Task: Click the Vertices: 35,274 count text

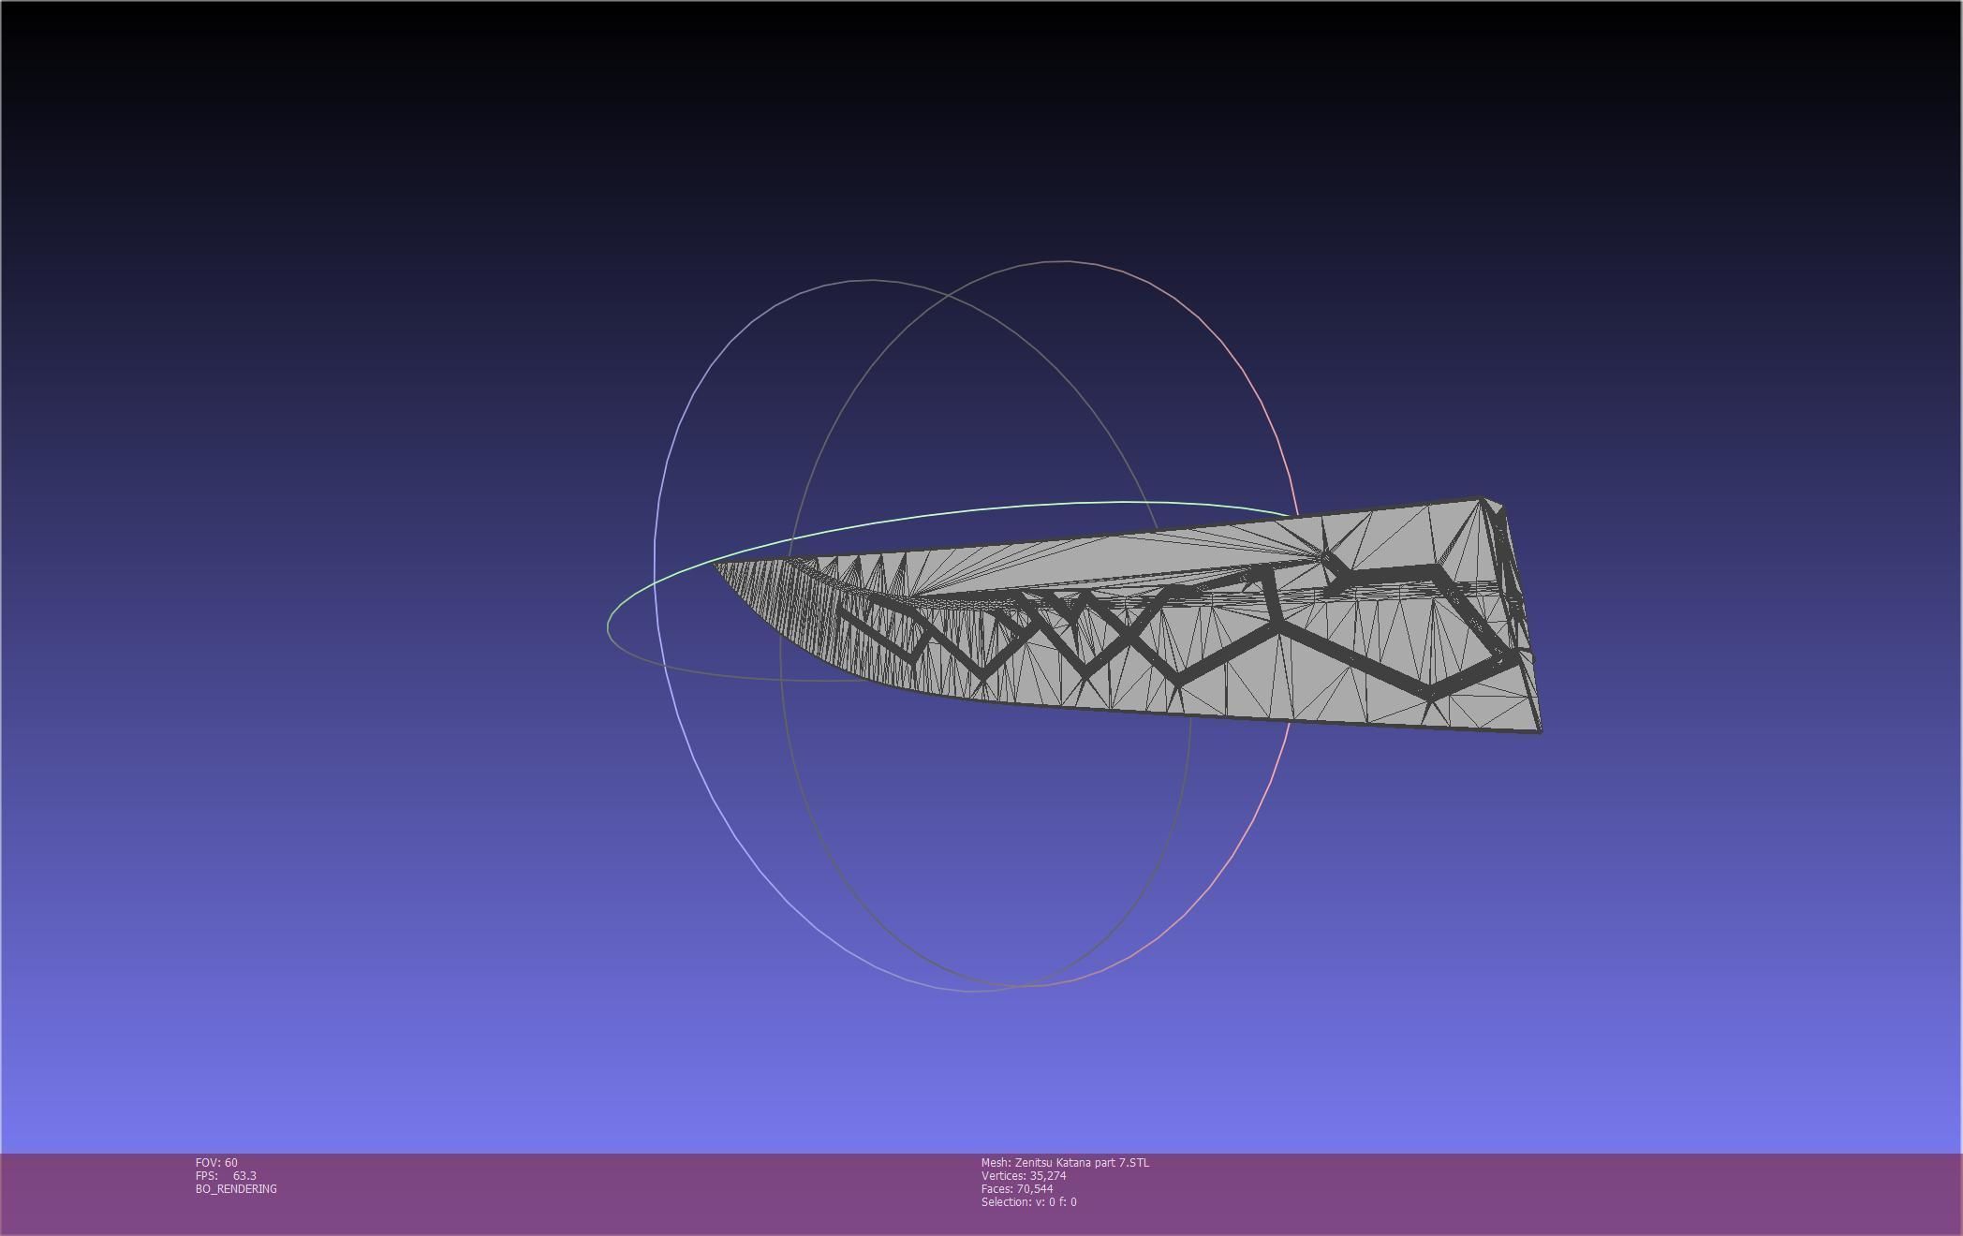Action: pyautogui.click(x=1024, y=1175)
